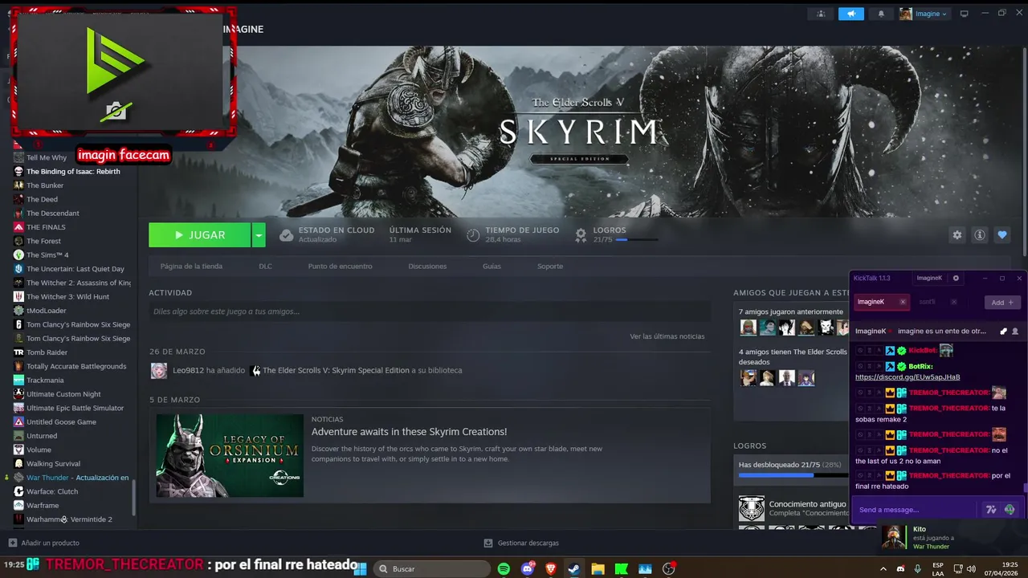The width and height of the screenshot is (1028, 578).
Task: Select 'The Witcher 3: Wild Hunt' in library
Action: [x=67, y=296]
